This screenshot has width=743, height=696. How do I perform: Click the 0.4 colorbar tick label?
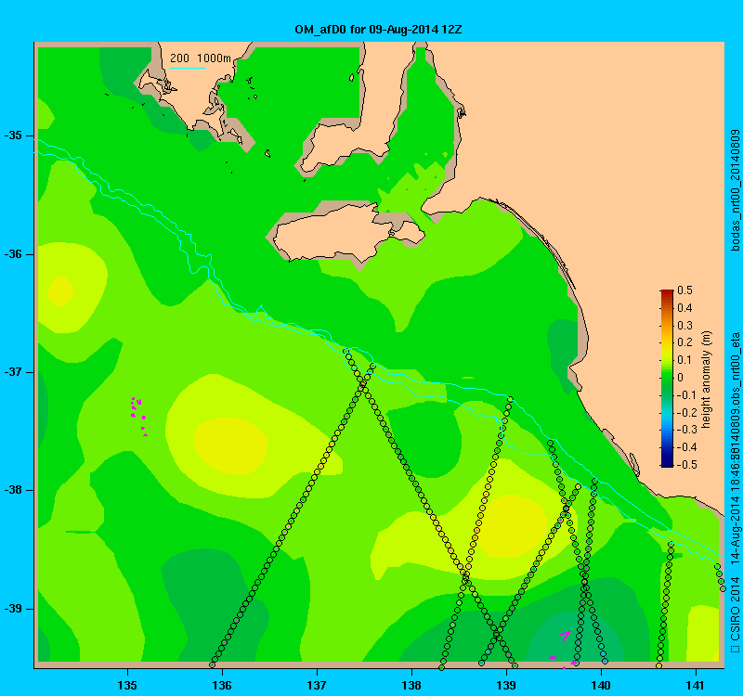(x=684, y=308)
